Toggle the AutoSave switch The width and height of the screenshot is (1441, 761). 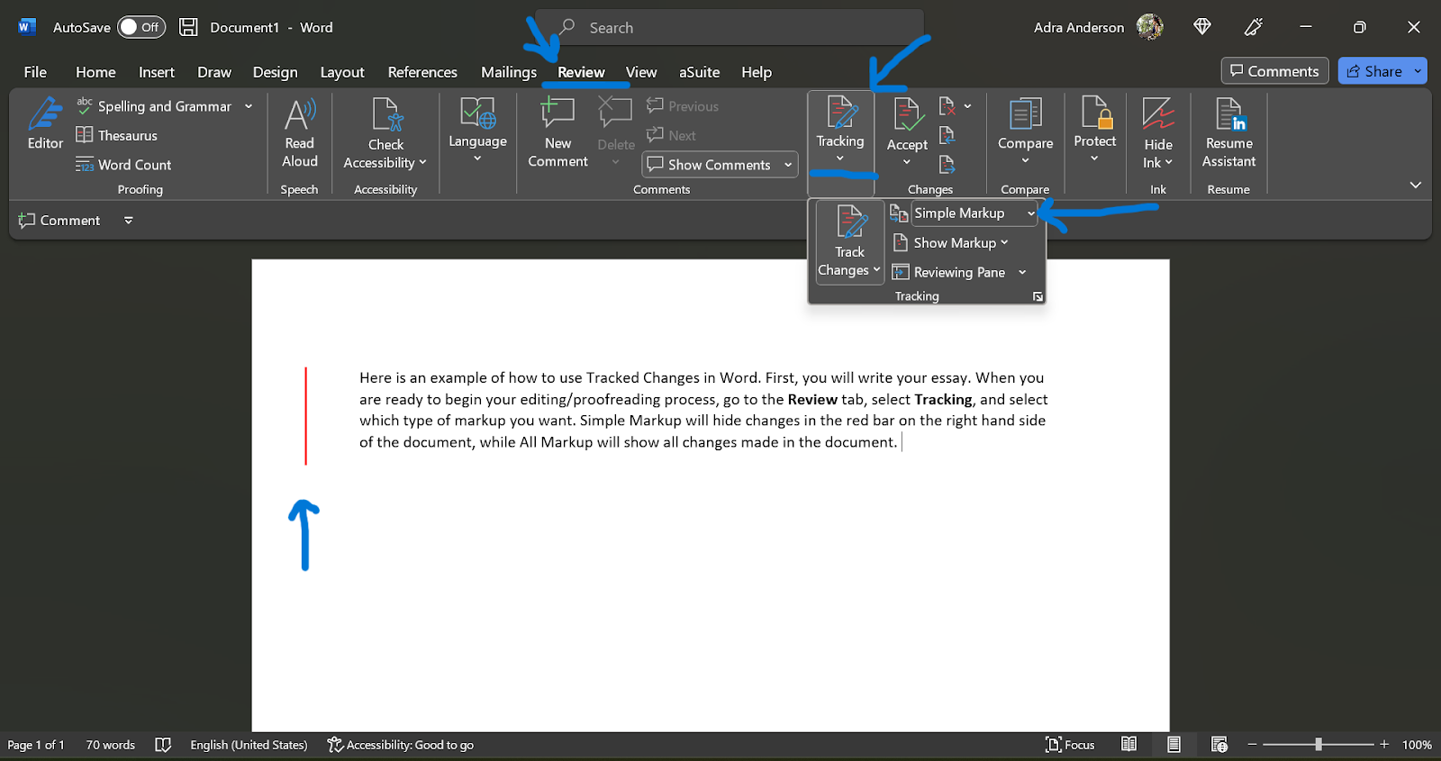point(141,27)
